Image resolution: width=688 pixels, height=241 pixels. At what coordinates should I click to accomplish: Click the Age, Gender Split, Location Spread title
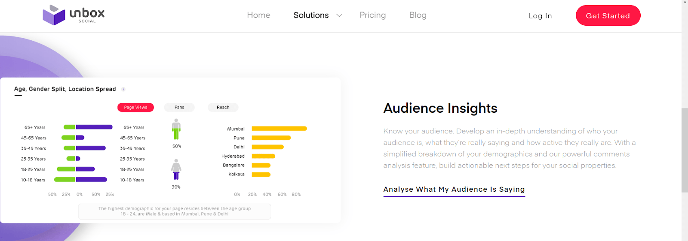65,89
